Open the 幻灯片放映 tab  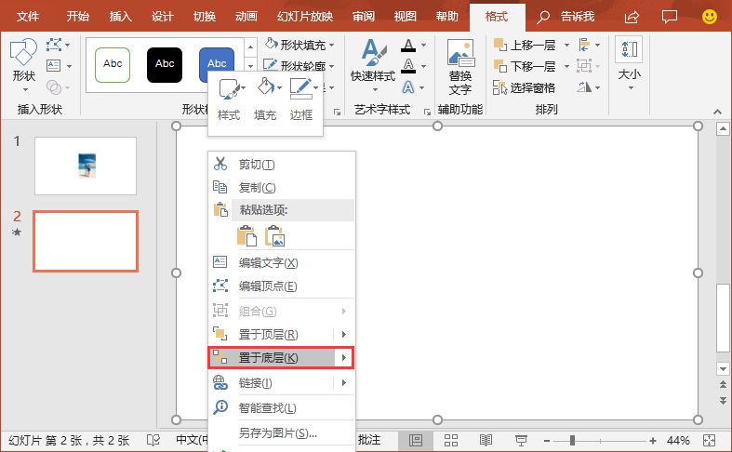click(305, 17)
